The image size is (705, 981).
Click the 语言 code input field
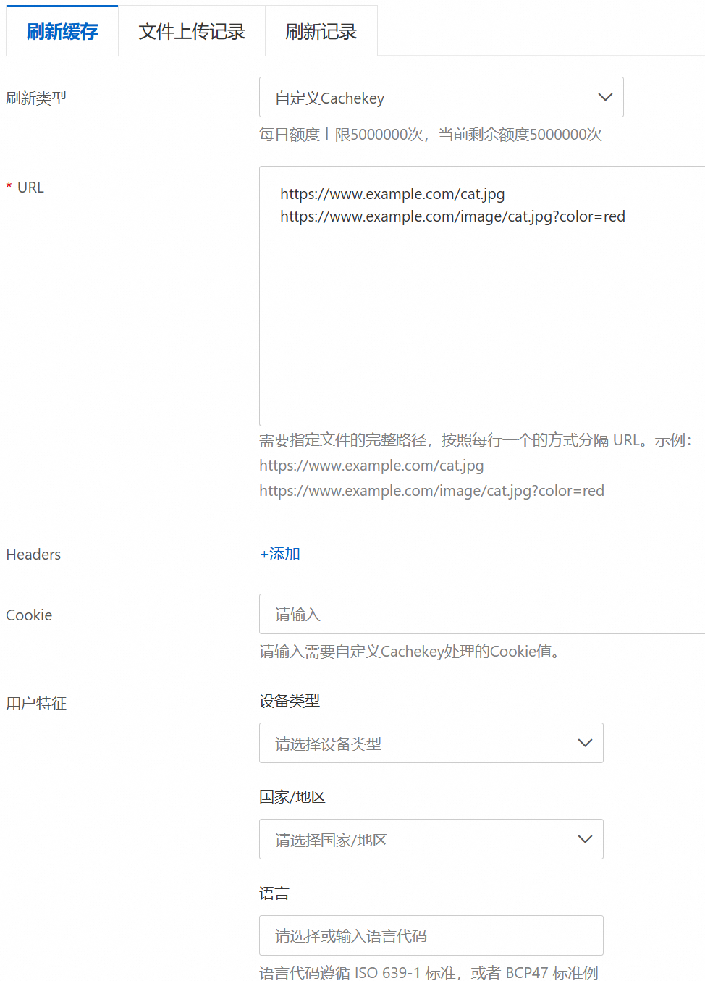click(431, 935)
